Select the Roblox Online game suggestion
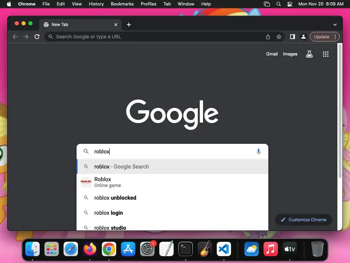Image resolution: width=350 pixels, height=263 pixels. point(172,182)
